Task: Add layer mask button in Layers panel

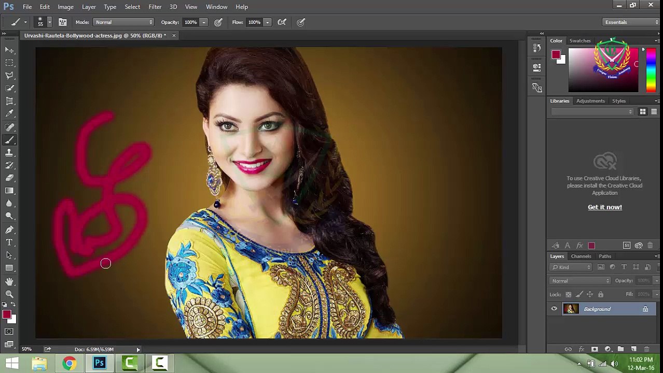Action: (595, 349)
